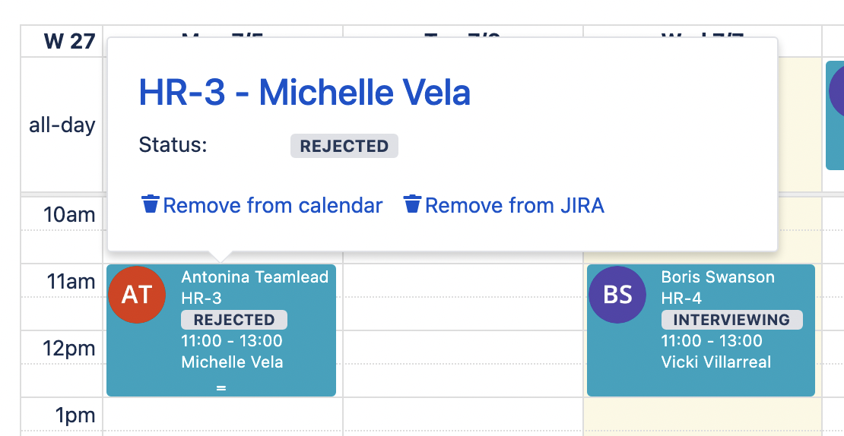Click the REJECTED status badge in the popup

(x=344, y=146)
